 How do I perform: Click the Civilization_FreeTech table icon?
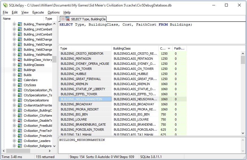pyautogui.click(x=20, y=131)
